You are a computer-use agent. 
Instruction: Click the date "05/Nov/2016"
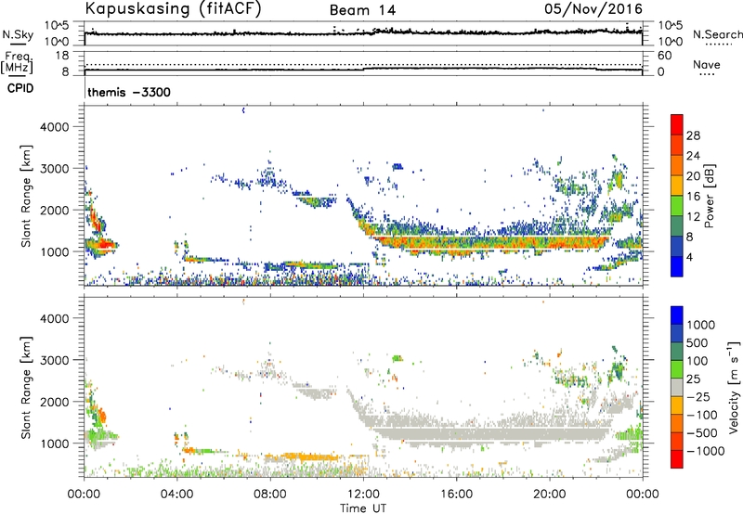tap(593, 9)
